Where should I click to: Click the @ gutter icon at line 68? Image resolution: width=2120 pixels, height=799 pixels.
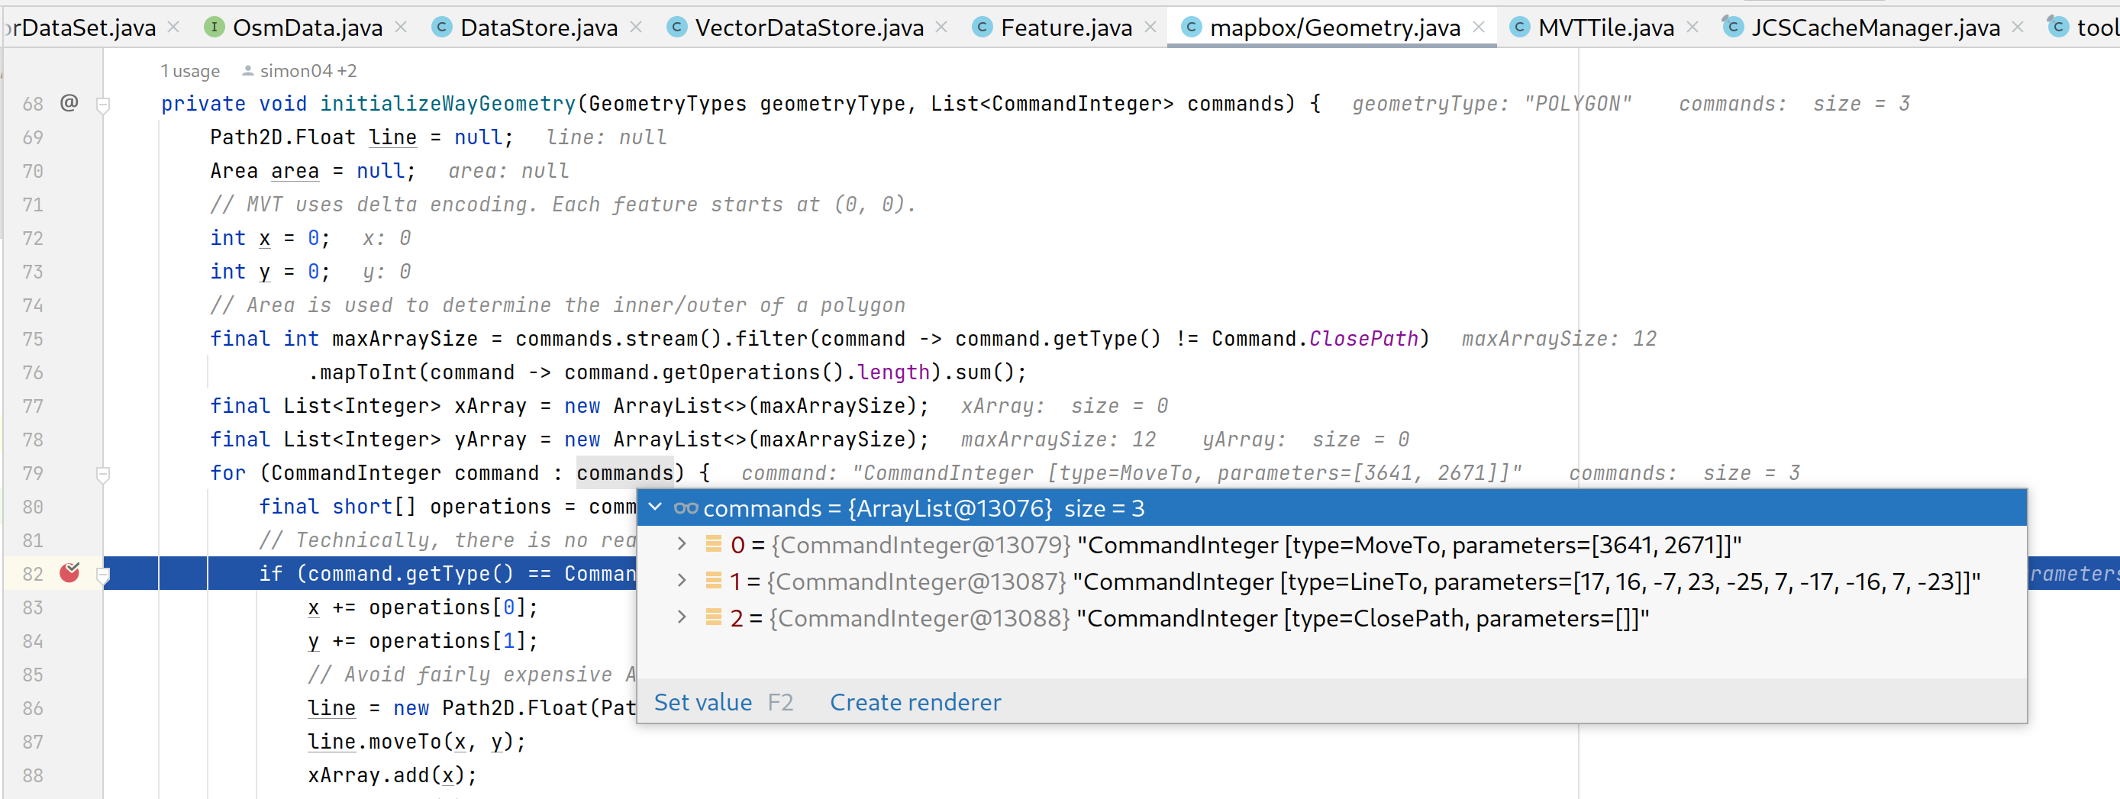coord(69,103)
